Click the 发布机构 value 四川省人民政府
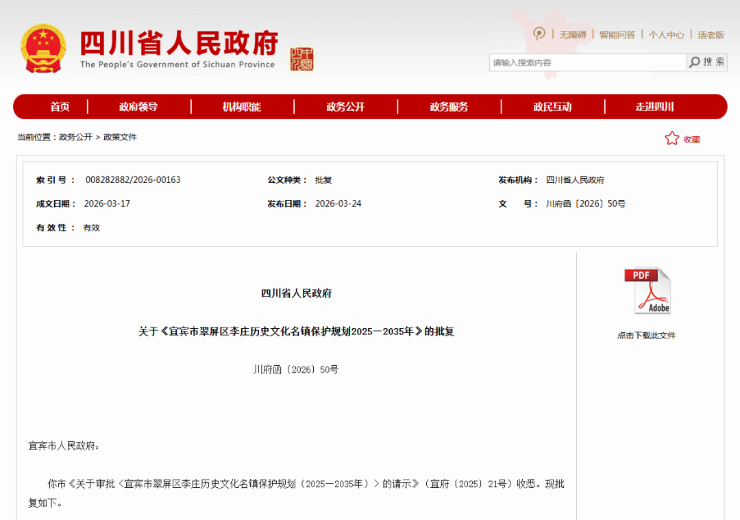The height and width of the screenshot is (520, 740). [575, 179]
